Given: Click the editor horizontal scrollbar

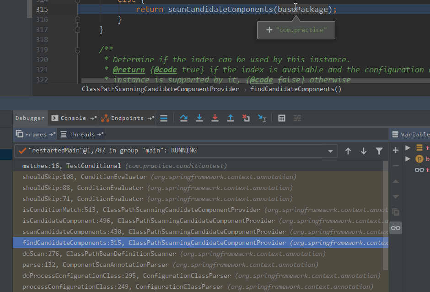Looking at the screenshot, I should pyautogui.click(x=256, y=81).
